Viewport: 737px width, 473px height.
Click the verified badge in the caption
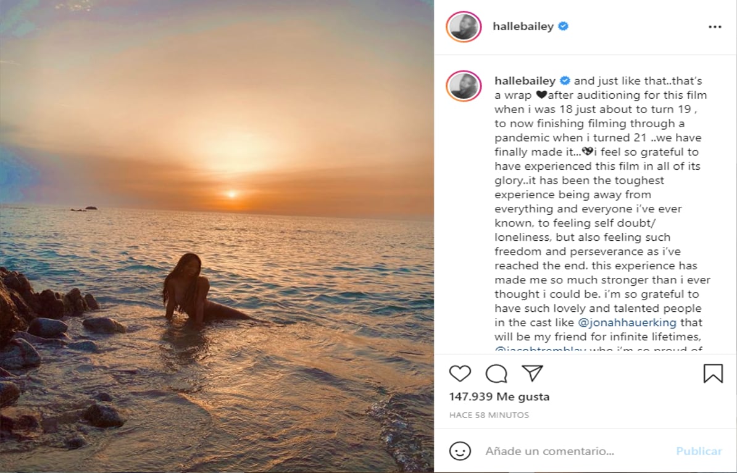[565, 81]
